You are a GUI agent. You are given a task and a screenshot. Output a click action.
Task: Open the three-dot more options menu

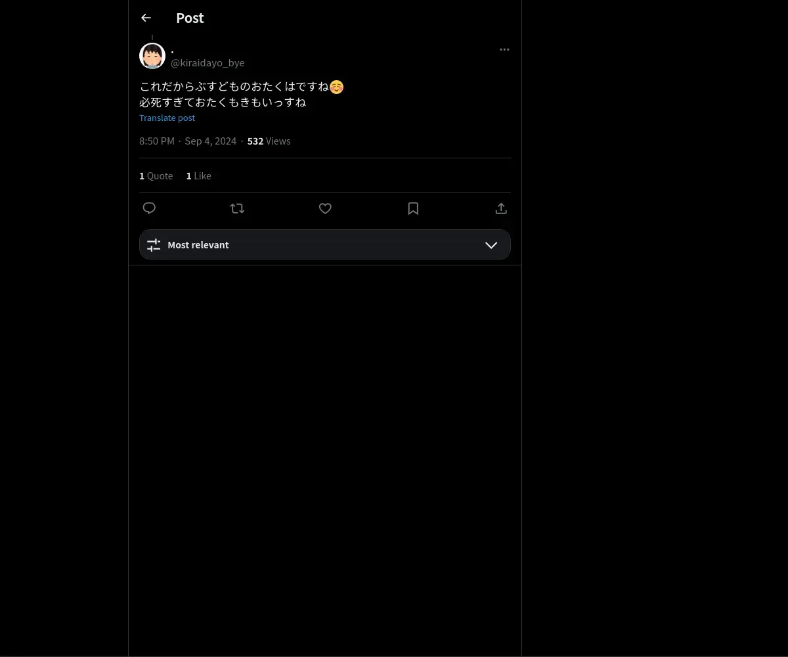(x=504, y=50)
